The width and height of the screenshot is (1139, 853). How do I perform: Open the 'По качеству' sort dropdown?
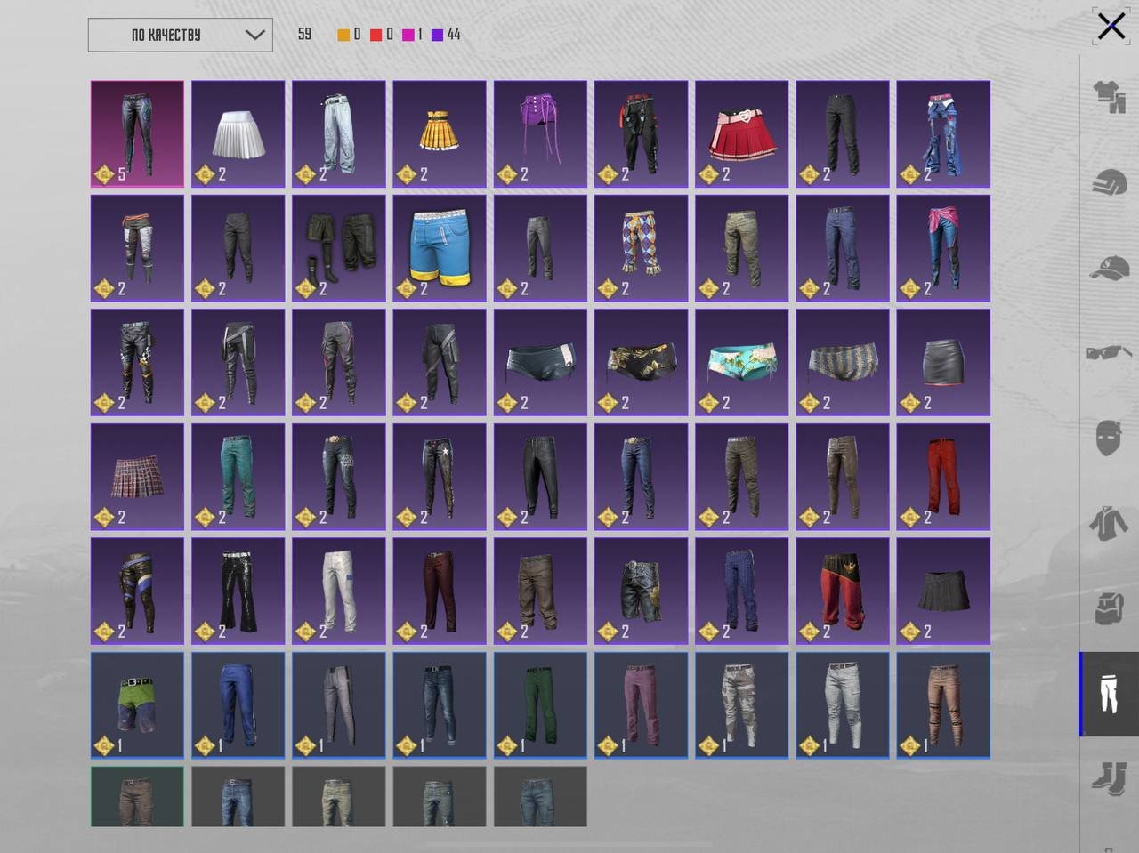[x=181, y=35]
